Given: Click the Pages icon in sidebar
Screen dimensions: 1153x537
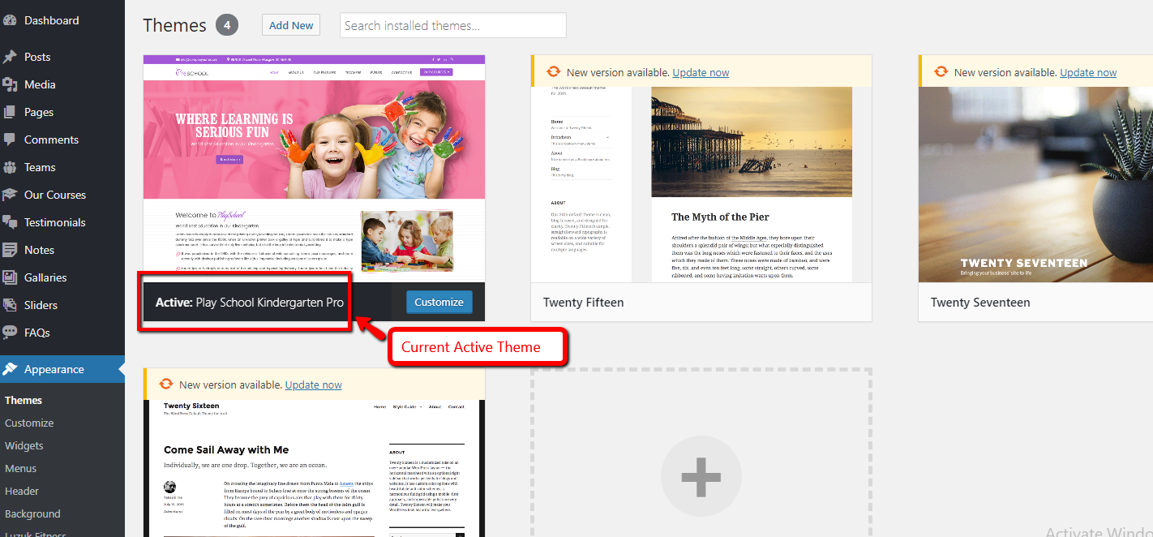Looking at the screenshot, I should 10,112.
